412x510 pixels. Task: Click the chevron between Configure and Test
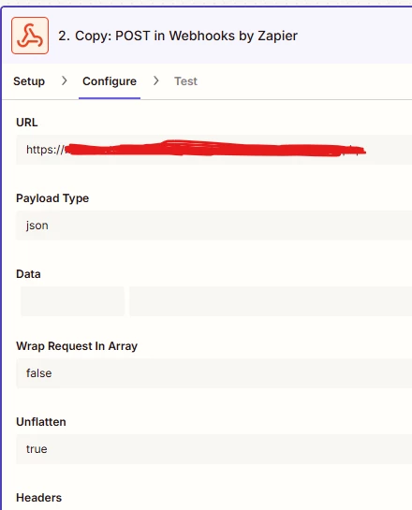click(x=155, y=80)
